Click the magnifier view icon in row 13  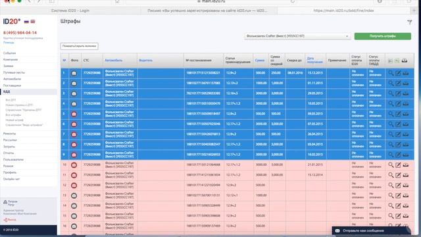click(391, 196)
